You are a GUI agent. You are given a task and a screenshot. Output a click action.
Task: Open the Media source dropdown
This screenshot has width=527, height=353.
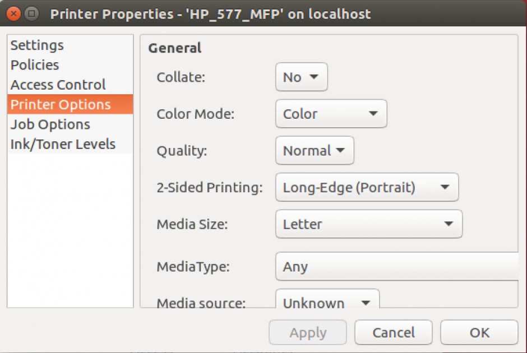pyautogui.click(x=327, y=303)
